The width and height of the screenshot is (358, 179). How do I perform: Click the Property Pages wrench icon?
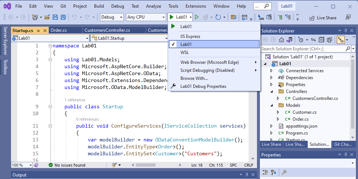284,172
